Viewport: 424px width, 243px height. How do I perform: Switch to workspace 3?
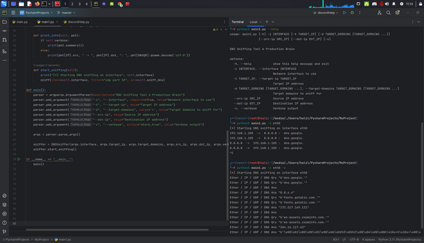pos(80,4)
